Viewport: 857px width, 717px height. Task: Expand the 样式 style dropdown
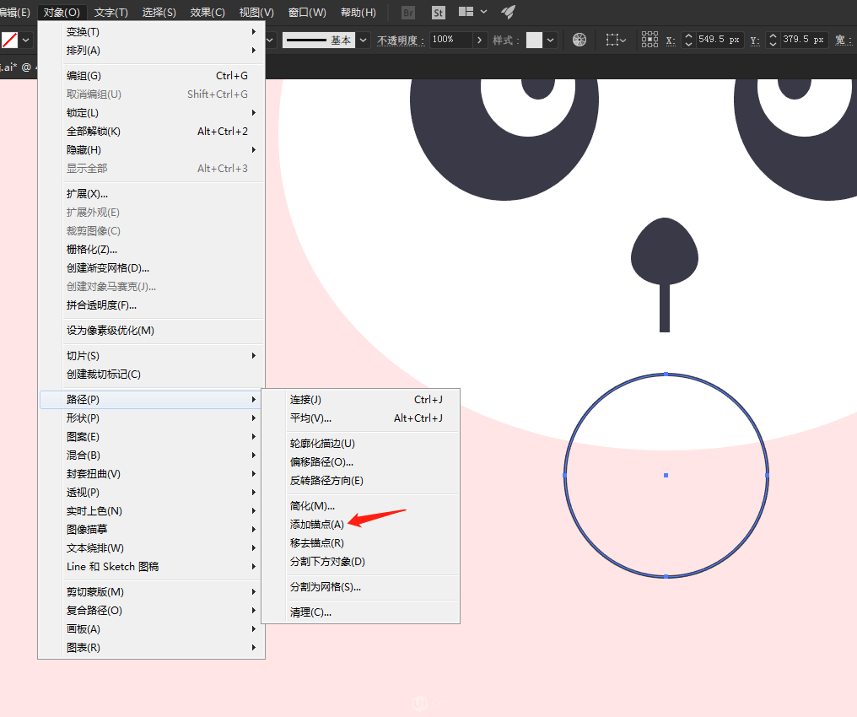click(548, 40)
